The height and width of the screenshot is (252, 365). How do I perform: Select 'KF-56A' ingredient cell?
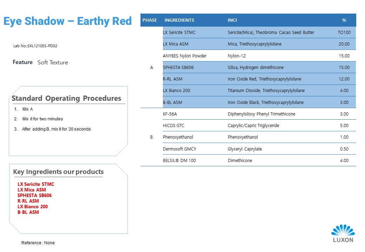[170, 114]
